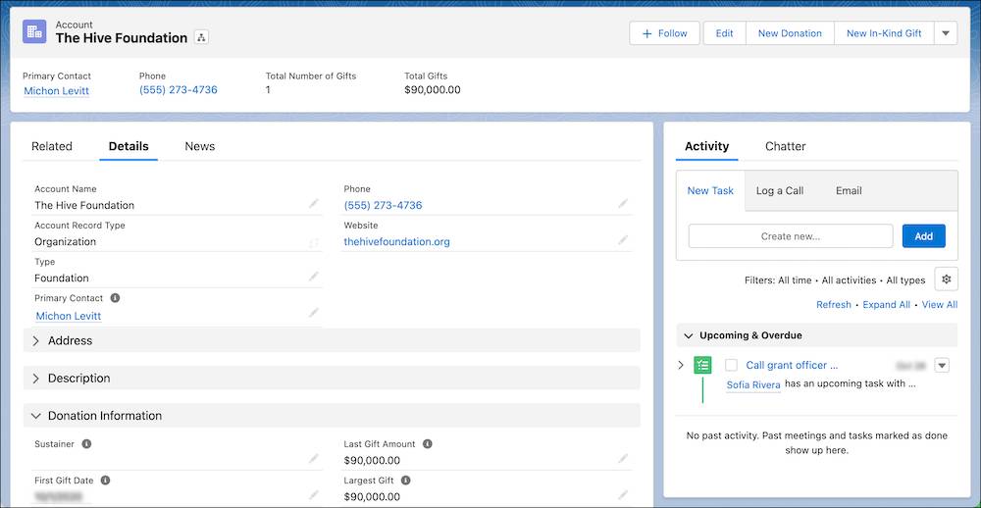
Task: Click the Organization record type value
Action: pos(65,241)
